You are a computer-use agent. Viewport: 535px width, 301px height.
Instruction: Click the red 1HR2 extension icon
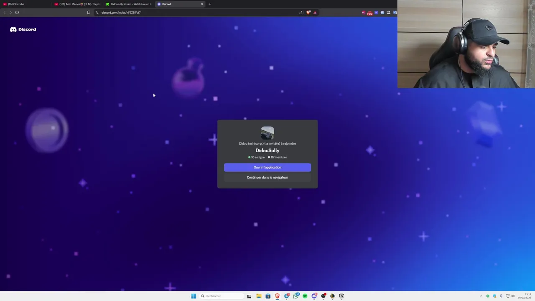[369, 13]
